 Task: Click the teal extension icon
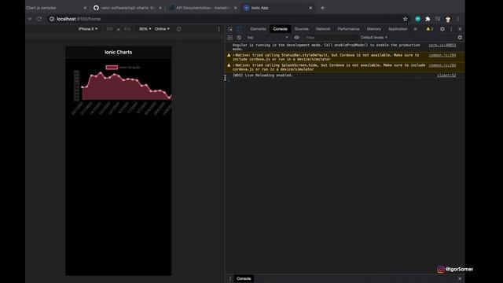[417, 19]
